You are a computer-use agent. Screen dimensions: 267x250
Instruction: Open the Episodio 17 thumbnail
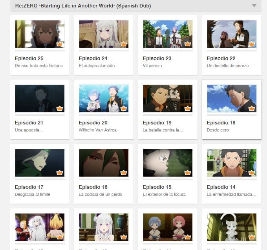pyautogui.click(x=40, y=163)
